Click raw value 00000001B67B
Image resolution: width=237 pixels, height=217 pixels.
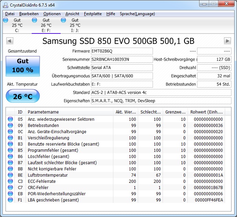(x=208, y=187)
